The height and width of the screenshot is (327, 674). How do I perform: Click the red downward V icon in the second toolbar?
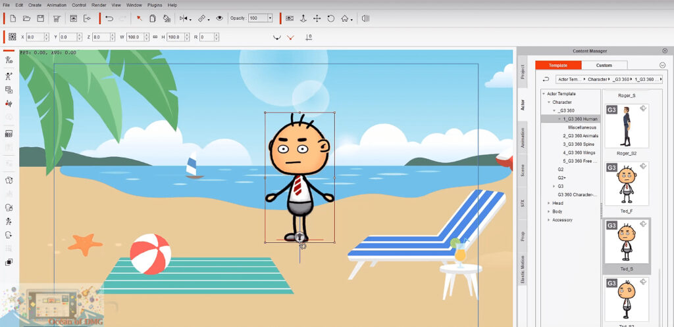(290, 37)
